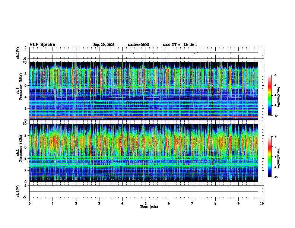
Task: Select the date text "Sep. 20, 2023"
Action: point(104,45)
